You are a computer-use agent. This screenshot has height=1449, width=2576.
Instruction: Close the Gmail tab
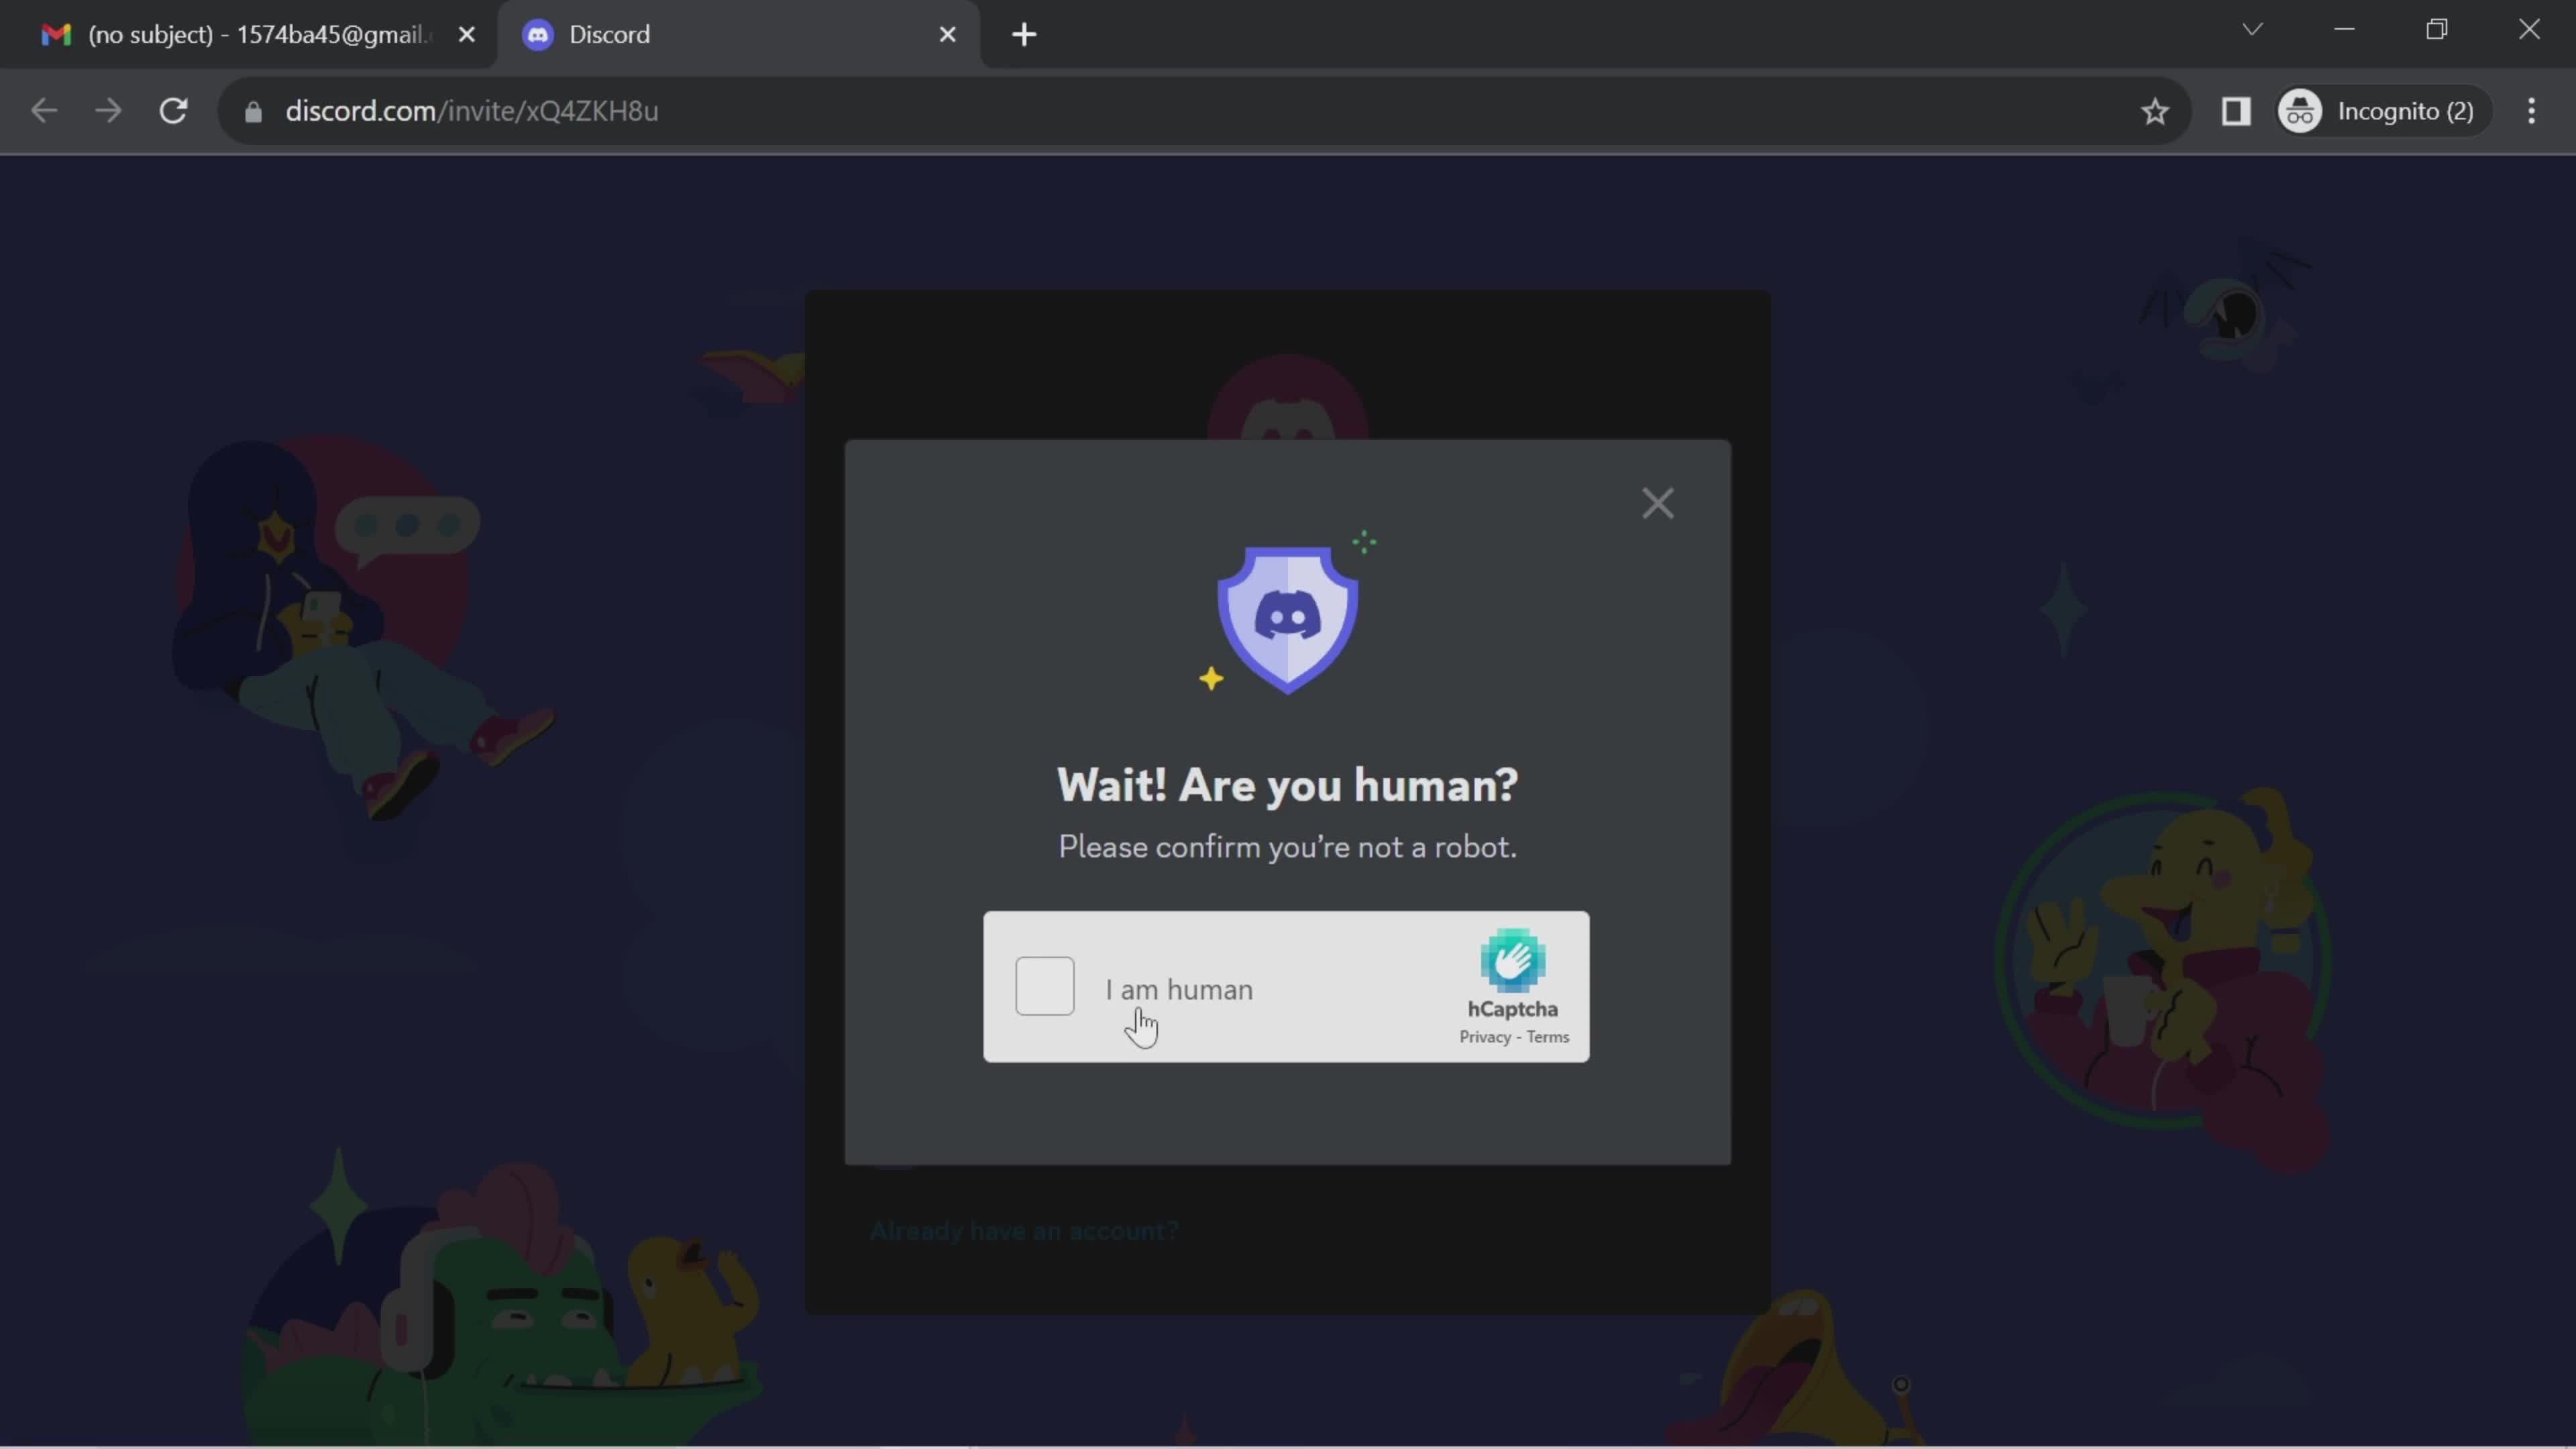click(466, 34)
